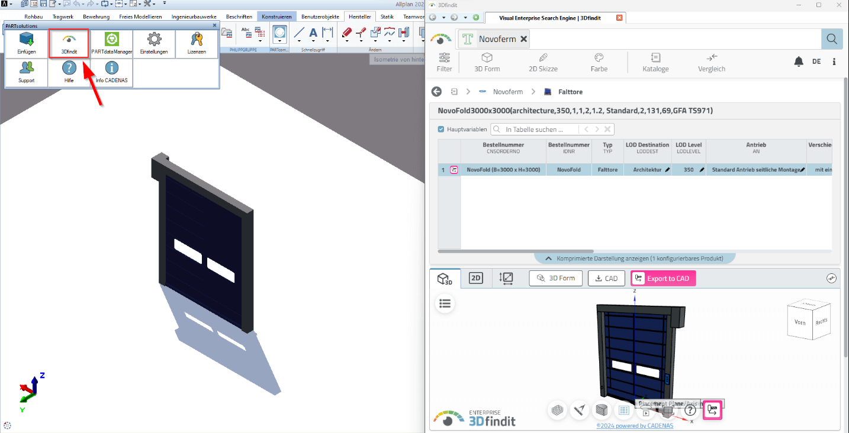Click the red pencil modify tool in Ändern
849x433 pixels.
[347, 32]
